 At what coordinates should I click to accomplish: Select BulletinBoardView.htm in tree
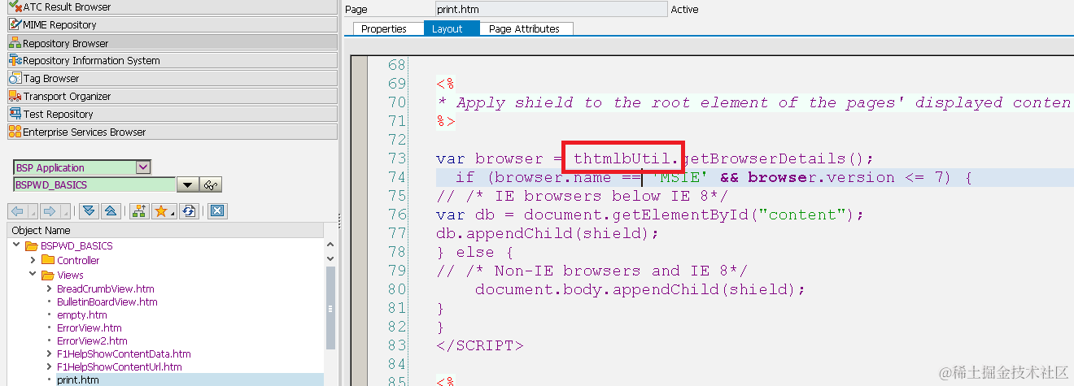107,301
